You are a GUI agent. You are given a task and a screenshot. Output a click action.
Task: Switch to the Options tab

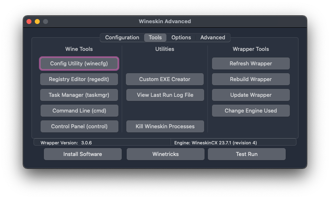pos(181,38)
